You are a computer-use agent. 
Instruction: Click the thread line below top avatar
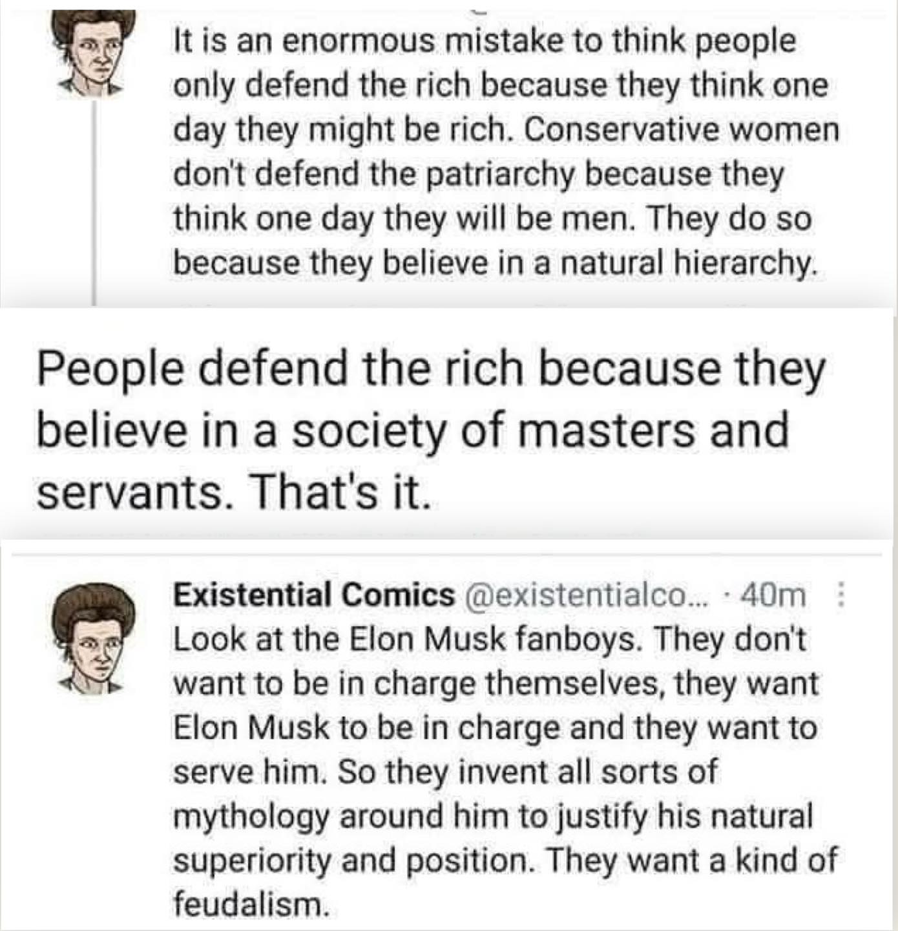click(95, 200)
